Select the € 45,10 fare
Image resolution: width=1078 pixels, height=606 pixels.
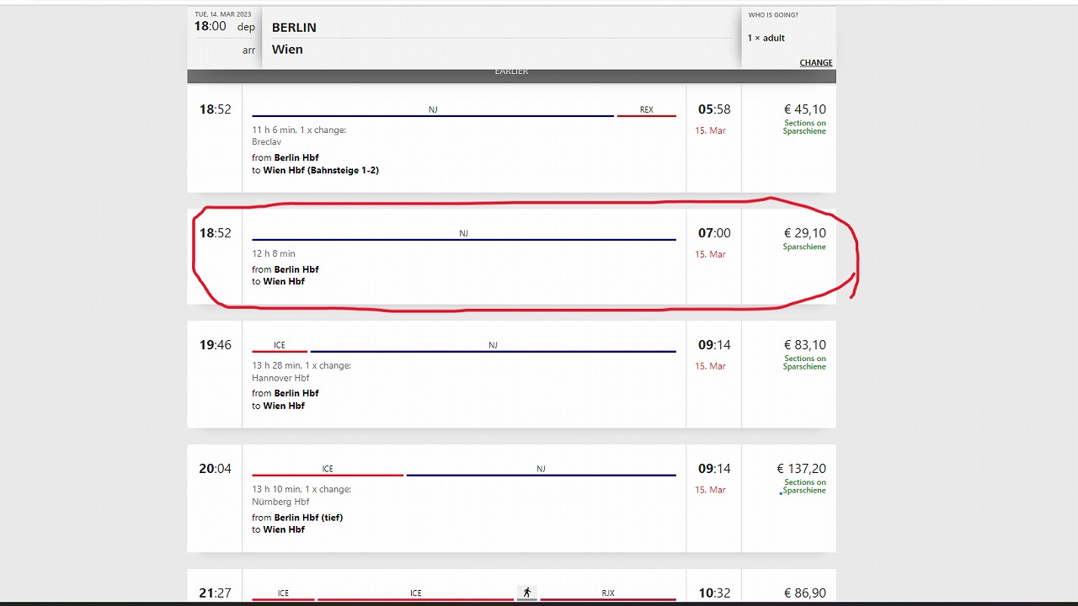[804, 109]
